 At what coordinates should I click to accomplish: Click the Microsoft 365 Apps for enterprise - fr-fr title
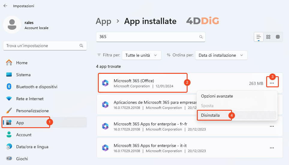point(150,124)
